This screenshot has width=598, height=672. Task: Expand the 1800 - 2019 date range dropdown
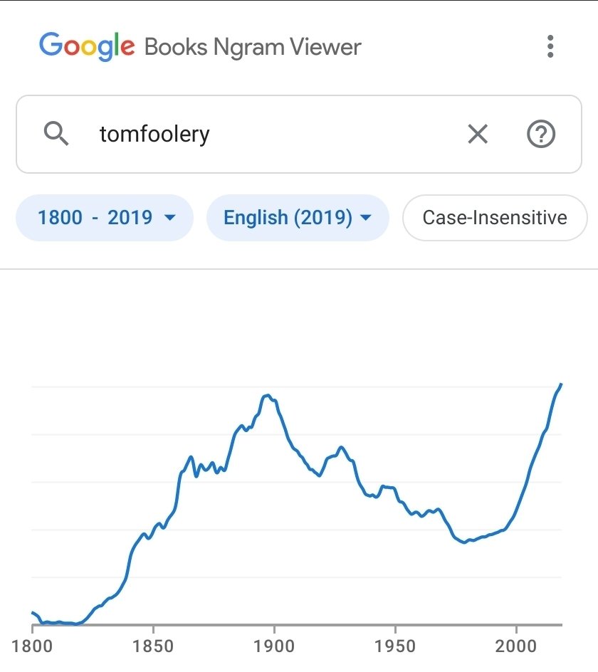click(105, 218)
